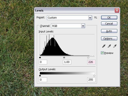Focus the gamma field showing 1.00
Screen dimensions: 128x96
pyautogui.click(x=67, y=62)
